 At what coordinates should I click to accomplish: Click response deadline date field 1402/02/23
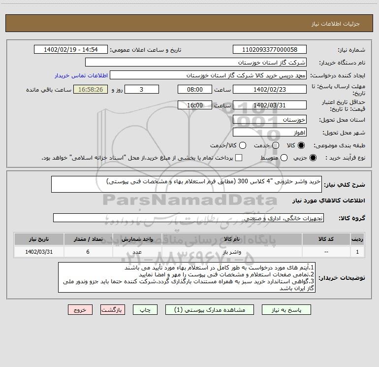tap(270, 89)
